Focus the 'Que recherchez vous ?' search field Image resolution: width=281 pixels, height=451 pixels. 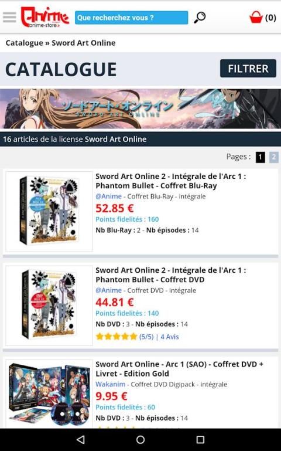click(132, 18)
